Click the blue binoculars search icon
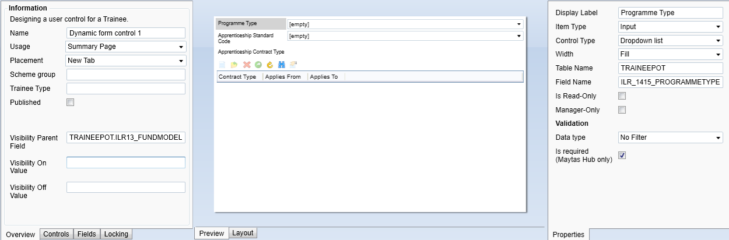This screenshot has width=729, height=240. (x=282, y=65)
